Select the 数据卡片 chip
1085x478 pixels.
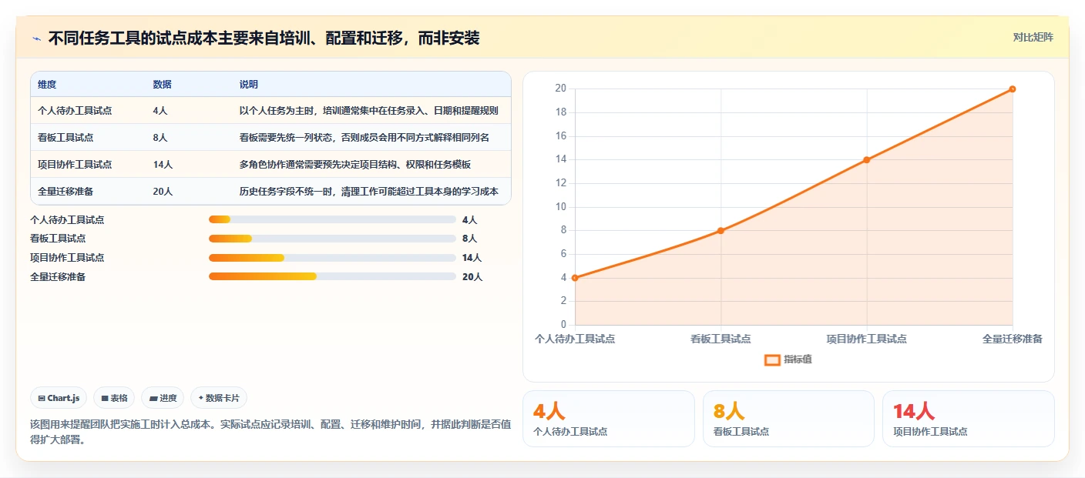coord(219,398)
